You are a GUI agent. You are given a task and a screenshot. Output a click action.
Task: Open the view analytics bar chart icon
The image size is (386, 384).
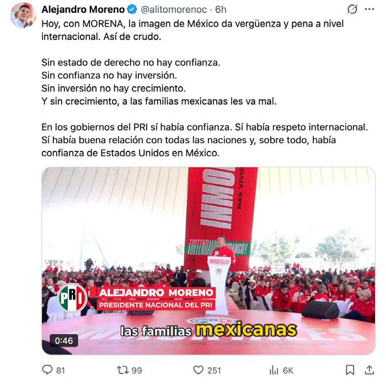coord(274,370)
